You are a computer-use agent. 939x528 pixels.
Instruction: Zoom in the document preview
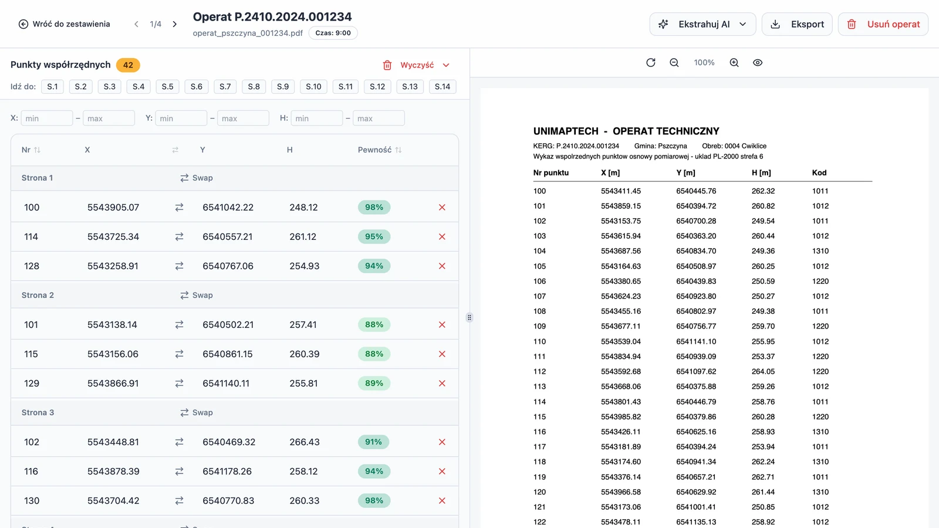734,63
